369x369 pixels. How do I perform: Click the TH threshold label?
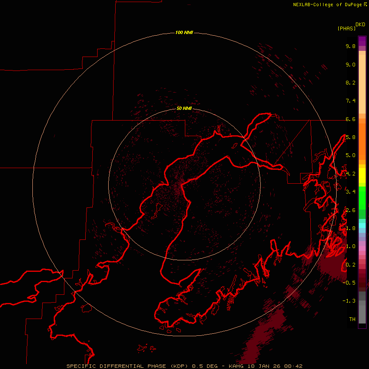pyautogui.click(x=352, y=319)
